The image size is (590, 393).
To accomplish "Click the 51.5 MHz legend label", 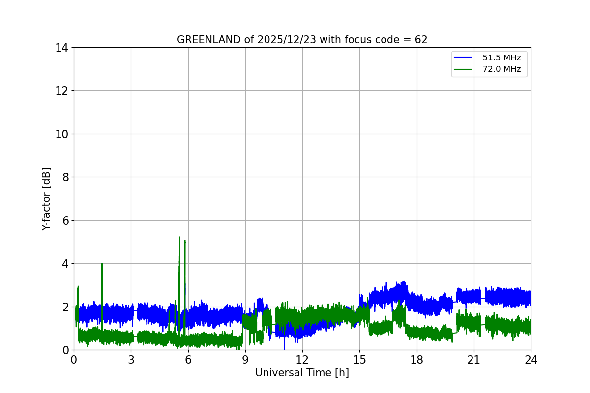I will click(x=501, y=58).
